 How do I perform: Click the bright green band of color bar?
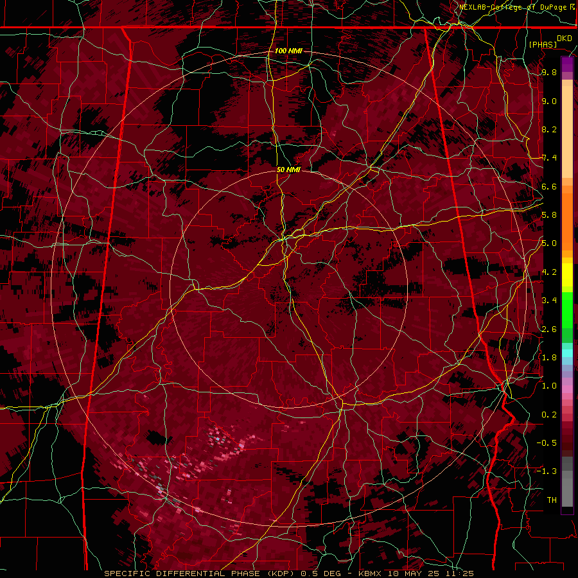[567, 310]
